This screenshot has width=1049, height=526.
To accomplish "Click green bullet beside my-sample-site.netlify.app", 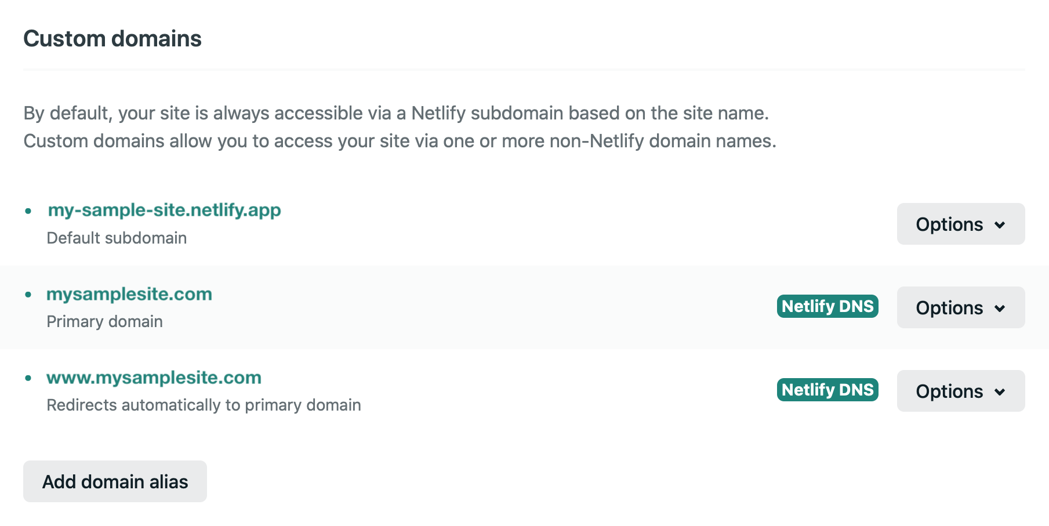I will (x=28, y=211).
